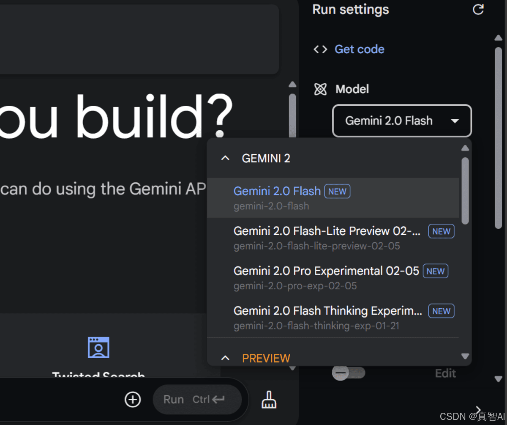Open the Twisted Search example prompt icon
Screen dimensions: 507x425
(x=98, y=347)
